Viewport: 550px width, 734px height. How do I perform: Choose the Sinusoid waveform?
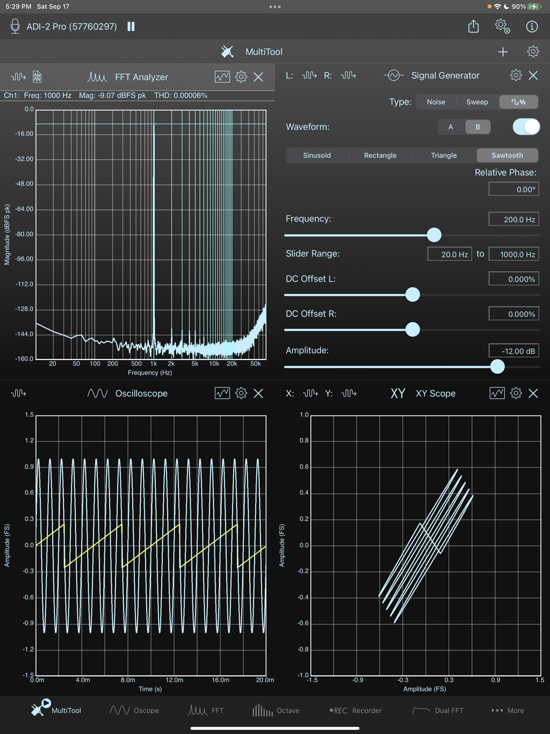click(317, 155)
